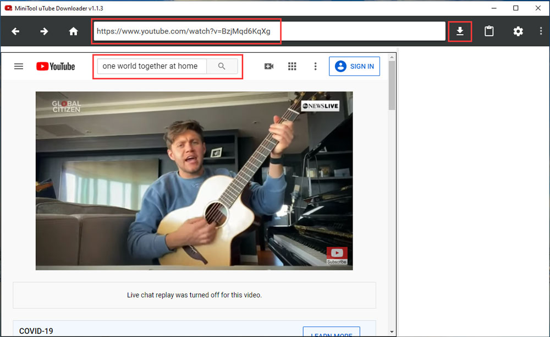550x337 pixels.
Task: Open the create video camera icon
Action: pos(269,66)
